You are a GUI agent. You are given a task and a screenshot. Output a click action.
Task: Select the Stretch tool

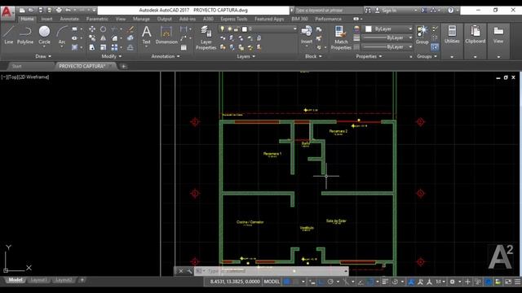pos(92,47)
